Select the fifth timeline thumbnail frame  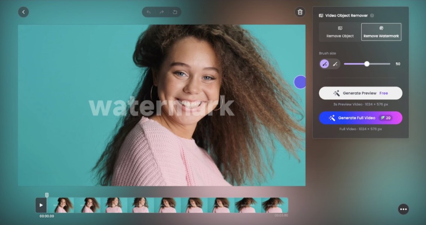[x=167, y=205]
